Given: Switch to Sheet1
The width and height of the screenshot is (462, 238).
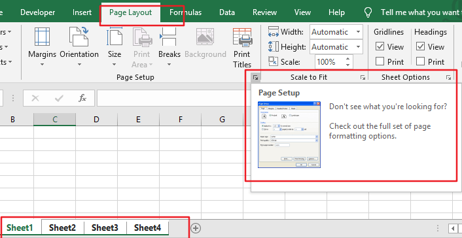Looking at the screenshot, I should click(20, 228).
